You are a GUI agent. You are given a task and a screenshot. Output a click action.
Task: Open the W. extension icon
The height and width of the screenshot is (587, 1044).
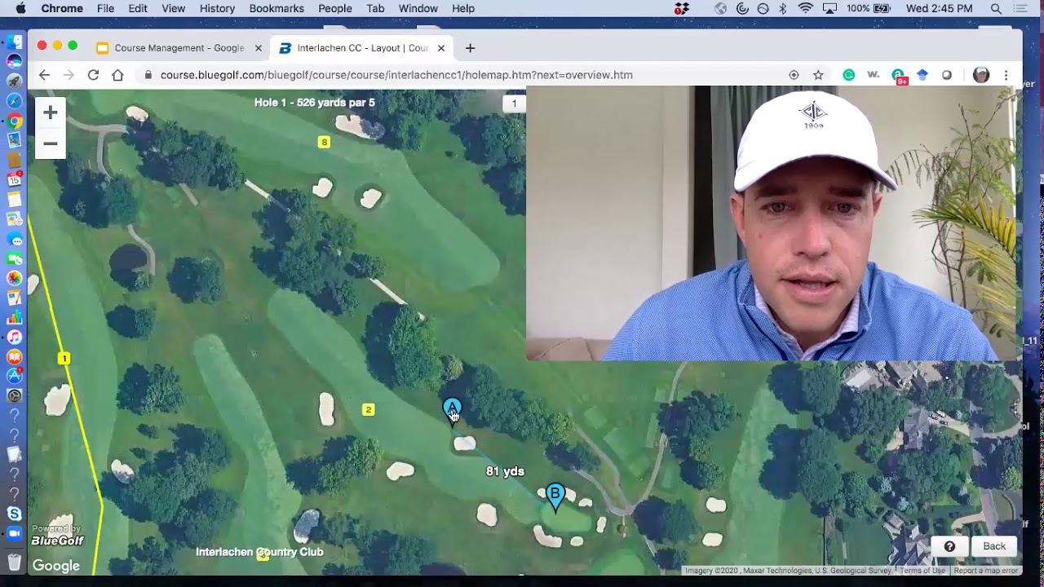874,75
